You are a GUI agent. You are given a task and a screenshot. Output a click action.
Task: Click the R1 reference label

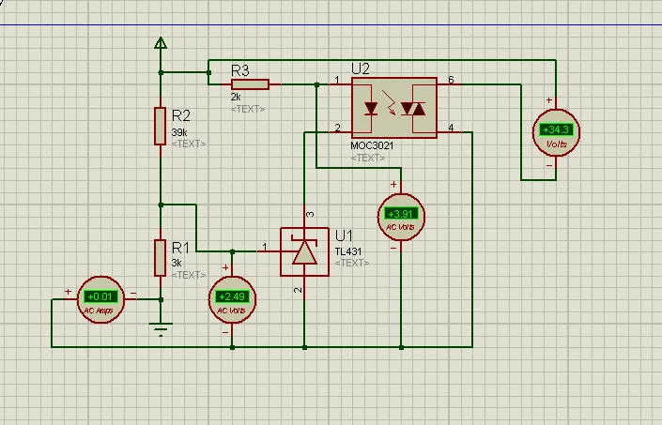coord(180,247)
